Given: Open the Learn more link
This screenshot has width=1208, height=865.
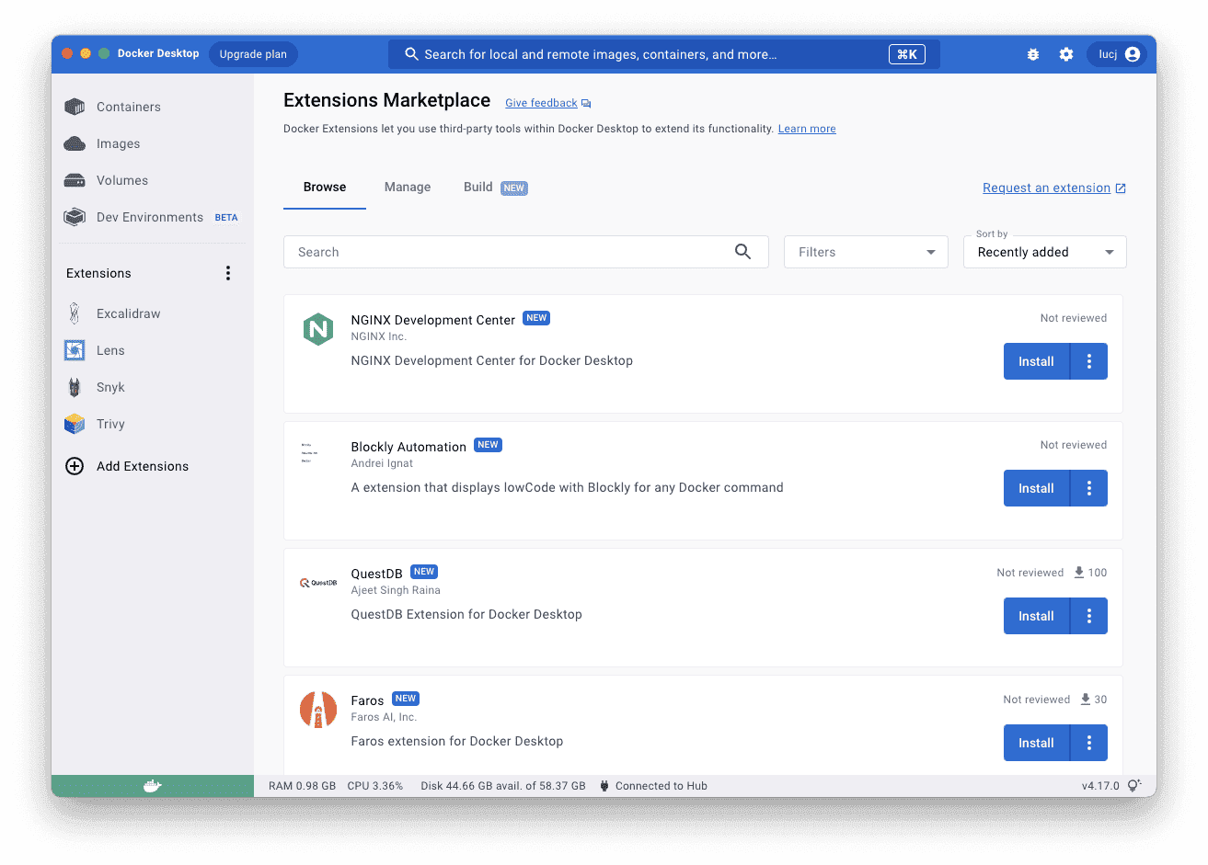Looking at the screenshot, I should [807, 129].
